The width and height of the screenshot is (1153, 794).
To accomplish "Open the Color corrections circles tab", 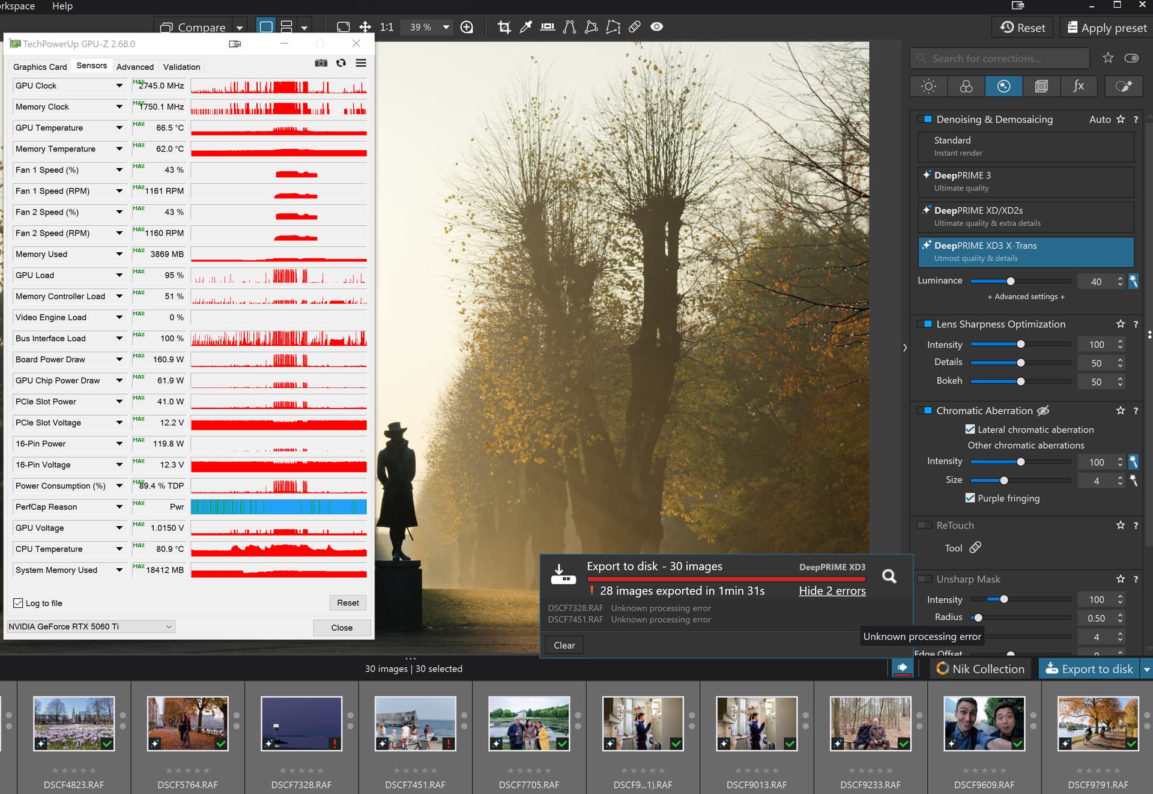I will pos(966,86).
